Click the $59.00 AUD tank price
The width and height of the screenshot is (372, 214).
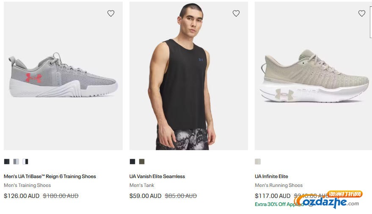click(145, 196)
